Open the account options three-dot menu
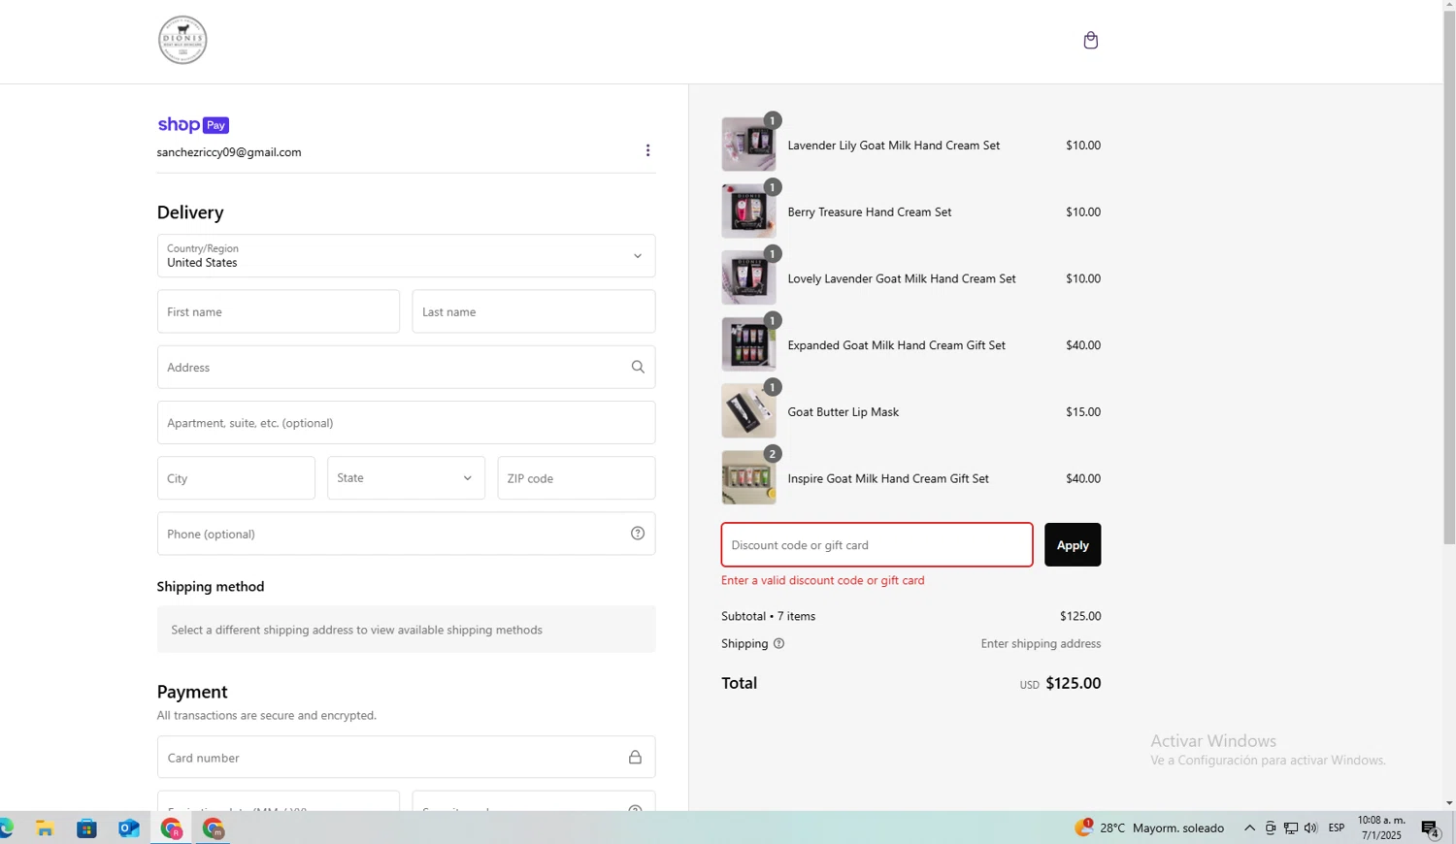 647,150
